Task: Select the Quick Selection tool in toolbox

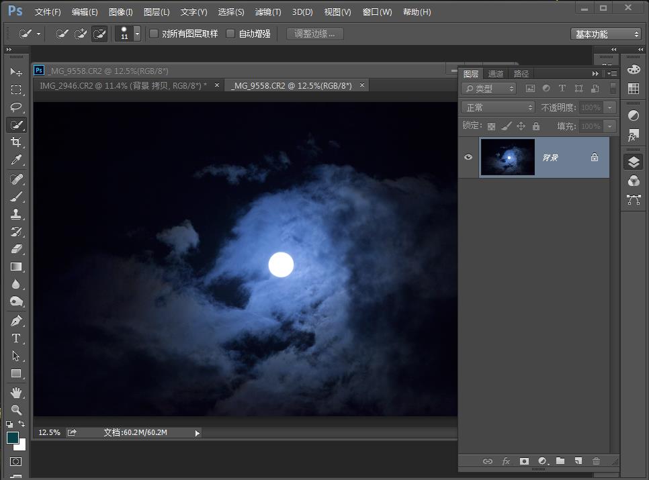Action: pos(16,125)
